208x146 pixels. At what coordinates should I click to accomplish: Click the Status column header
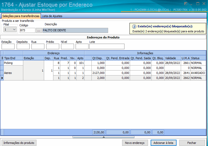pyautogui.click(x=198, y=58)
